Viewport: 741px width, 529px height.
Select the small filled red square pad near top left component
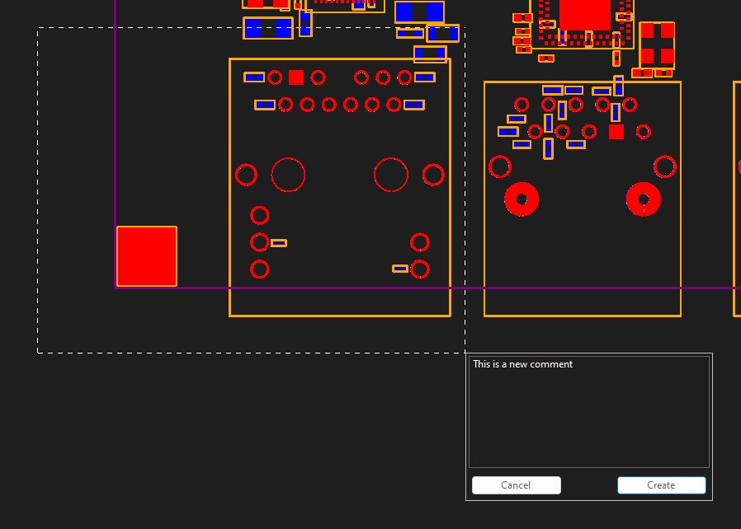(296, 77)
